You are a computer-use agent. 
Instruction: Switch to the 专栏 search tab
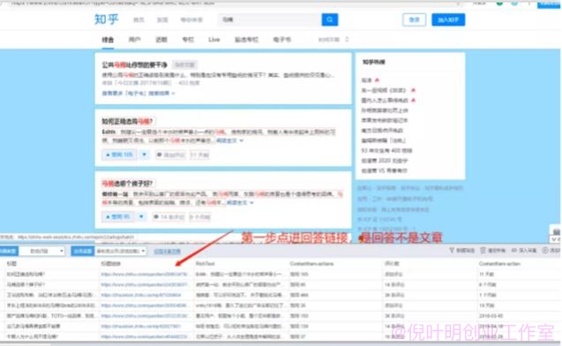tap(188, 40)
